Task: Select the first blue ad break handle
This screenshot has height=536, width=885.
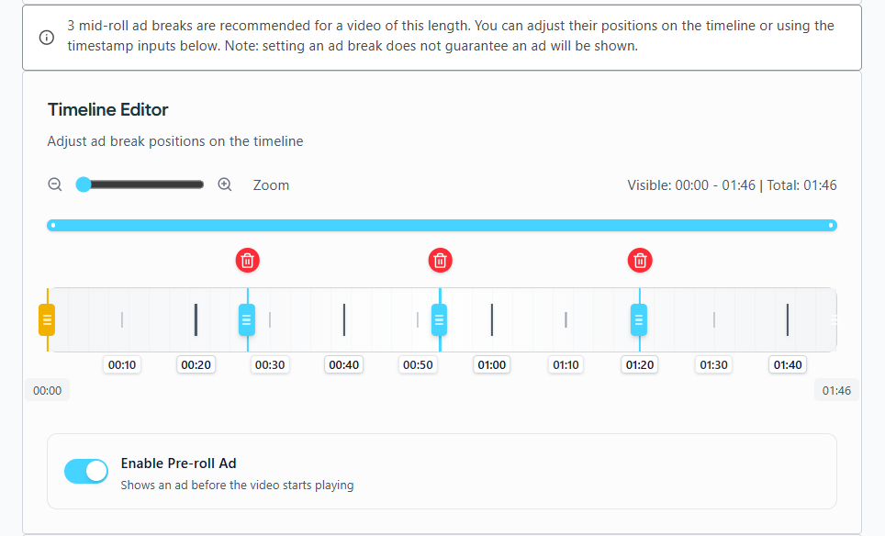Action: pyautogui.click(x=247, y=319)
